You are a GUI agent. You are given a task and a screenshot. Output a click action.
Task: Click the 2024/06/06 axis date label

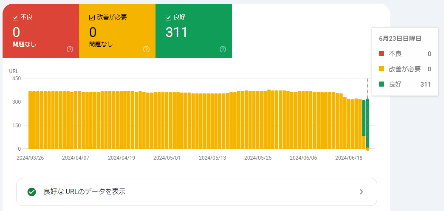coord(303,158)
